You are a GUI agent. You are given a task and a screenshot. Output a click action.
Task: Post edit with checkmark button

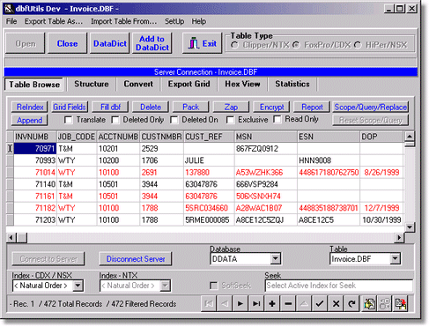pos(320,303)
